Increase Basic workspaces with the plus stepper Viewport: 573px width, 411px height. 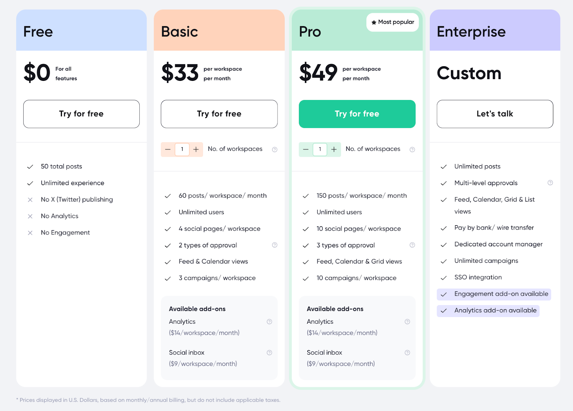196,149
